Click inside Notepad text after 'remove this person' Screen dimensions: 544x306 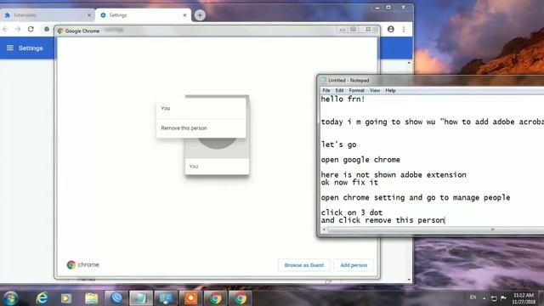(445, 220)
